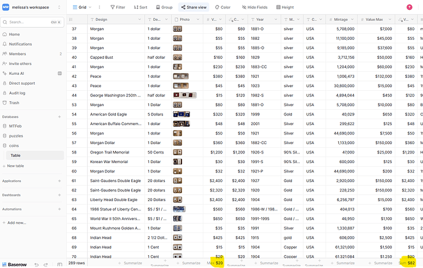
Task: Add a new dashboard with plus icon
Action: 59,195
